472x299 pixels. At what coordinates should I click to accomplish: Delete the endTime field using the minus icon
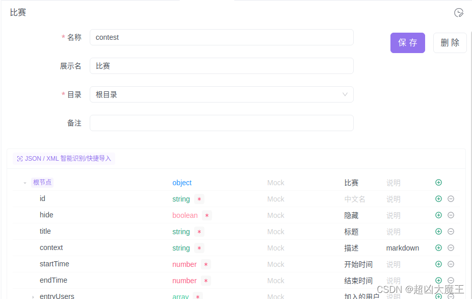(x=451, y=280)
